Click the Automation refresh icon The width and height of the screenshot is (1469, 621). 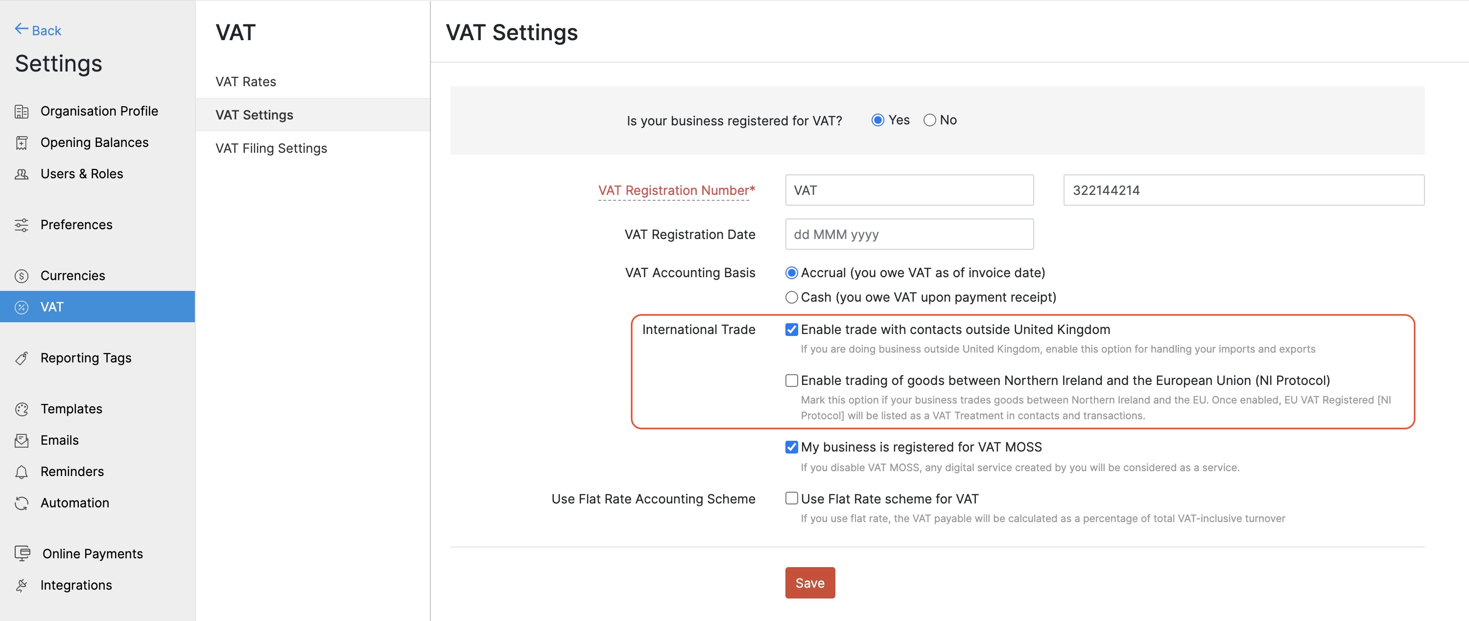22,502
